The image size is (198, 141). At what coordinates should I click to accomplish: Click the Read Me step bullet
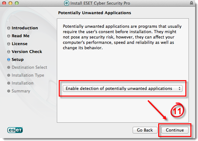point(9,36)
